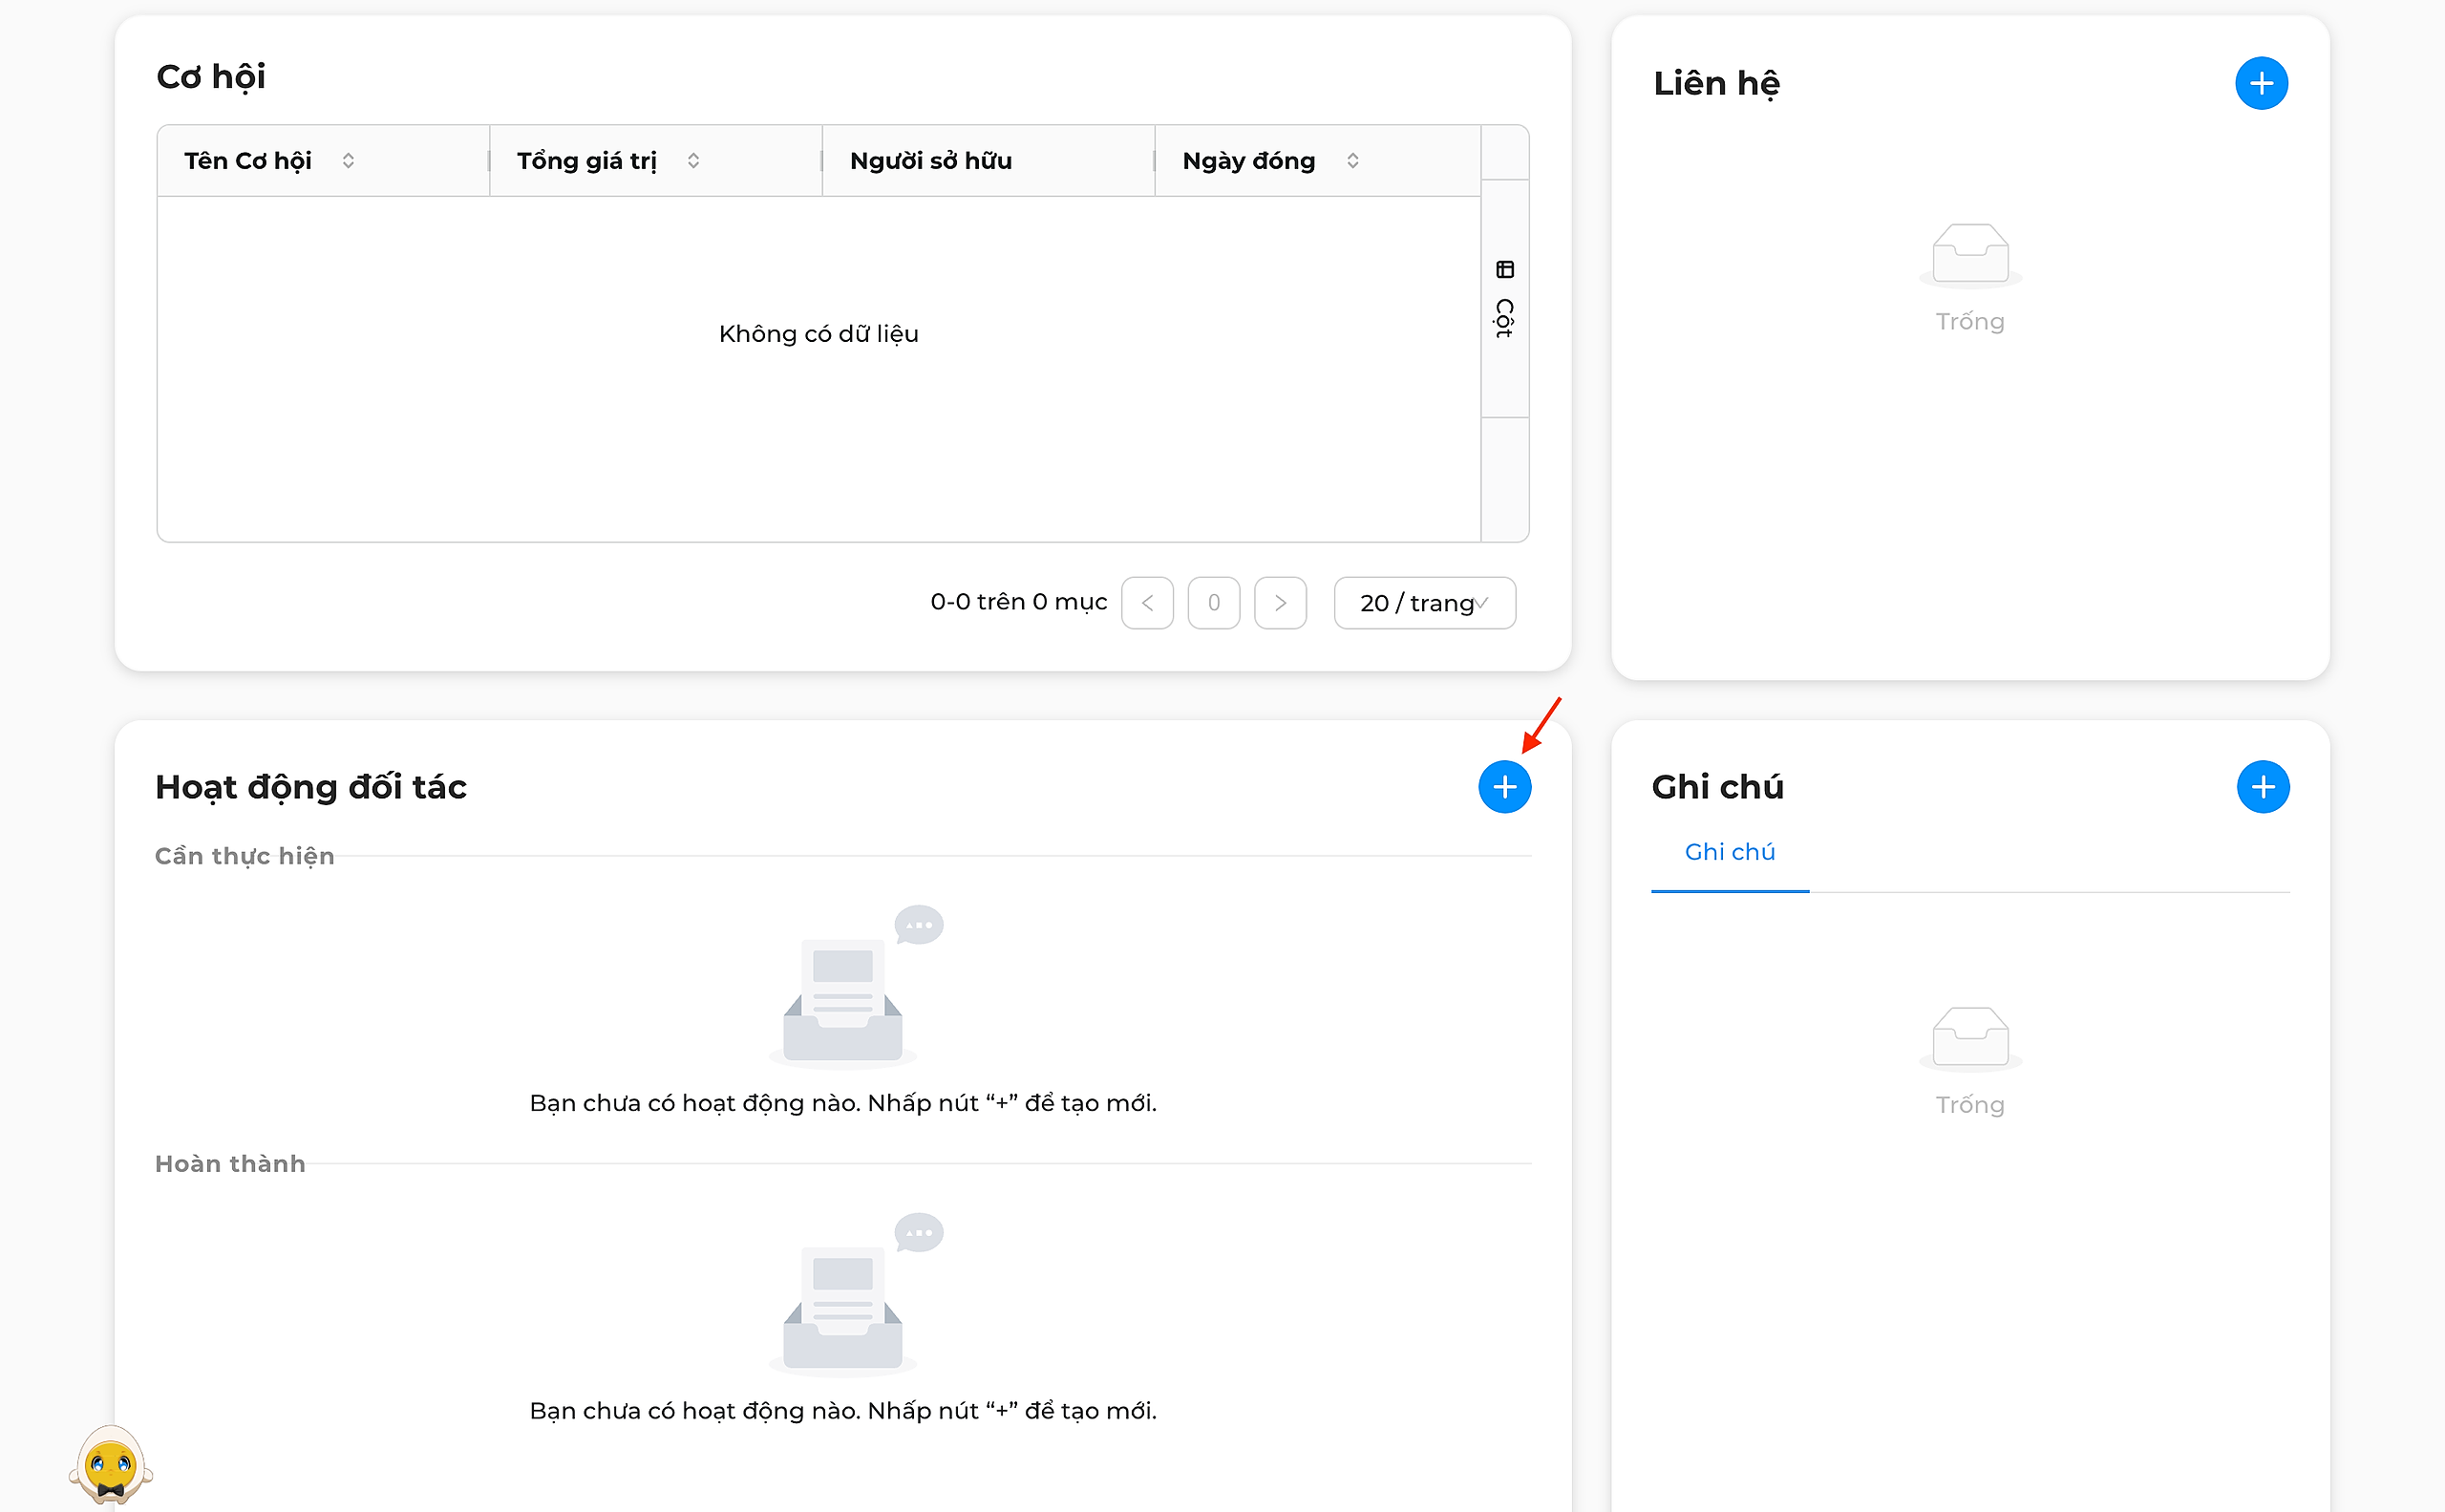Click empty-activity message under Hoàn thành

point(843,1411)
